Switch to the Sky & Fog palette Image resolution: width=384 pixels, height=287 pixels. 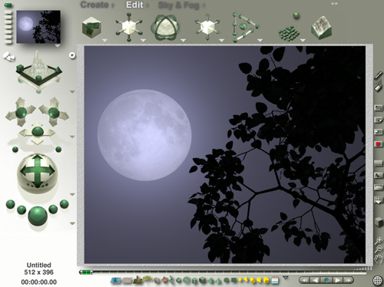[179, 5]
